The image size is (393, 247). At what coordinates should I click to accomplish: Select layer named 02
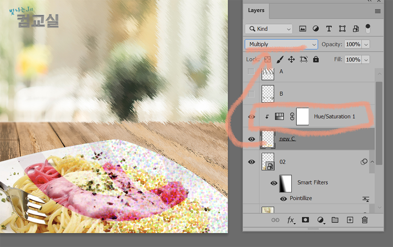click(283, 162)
